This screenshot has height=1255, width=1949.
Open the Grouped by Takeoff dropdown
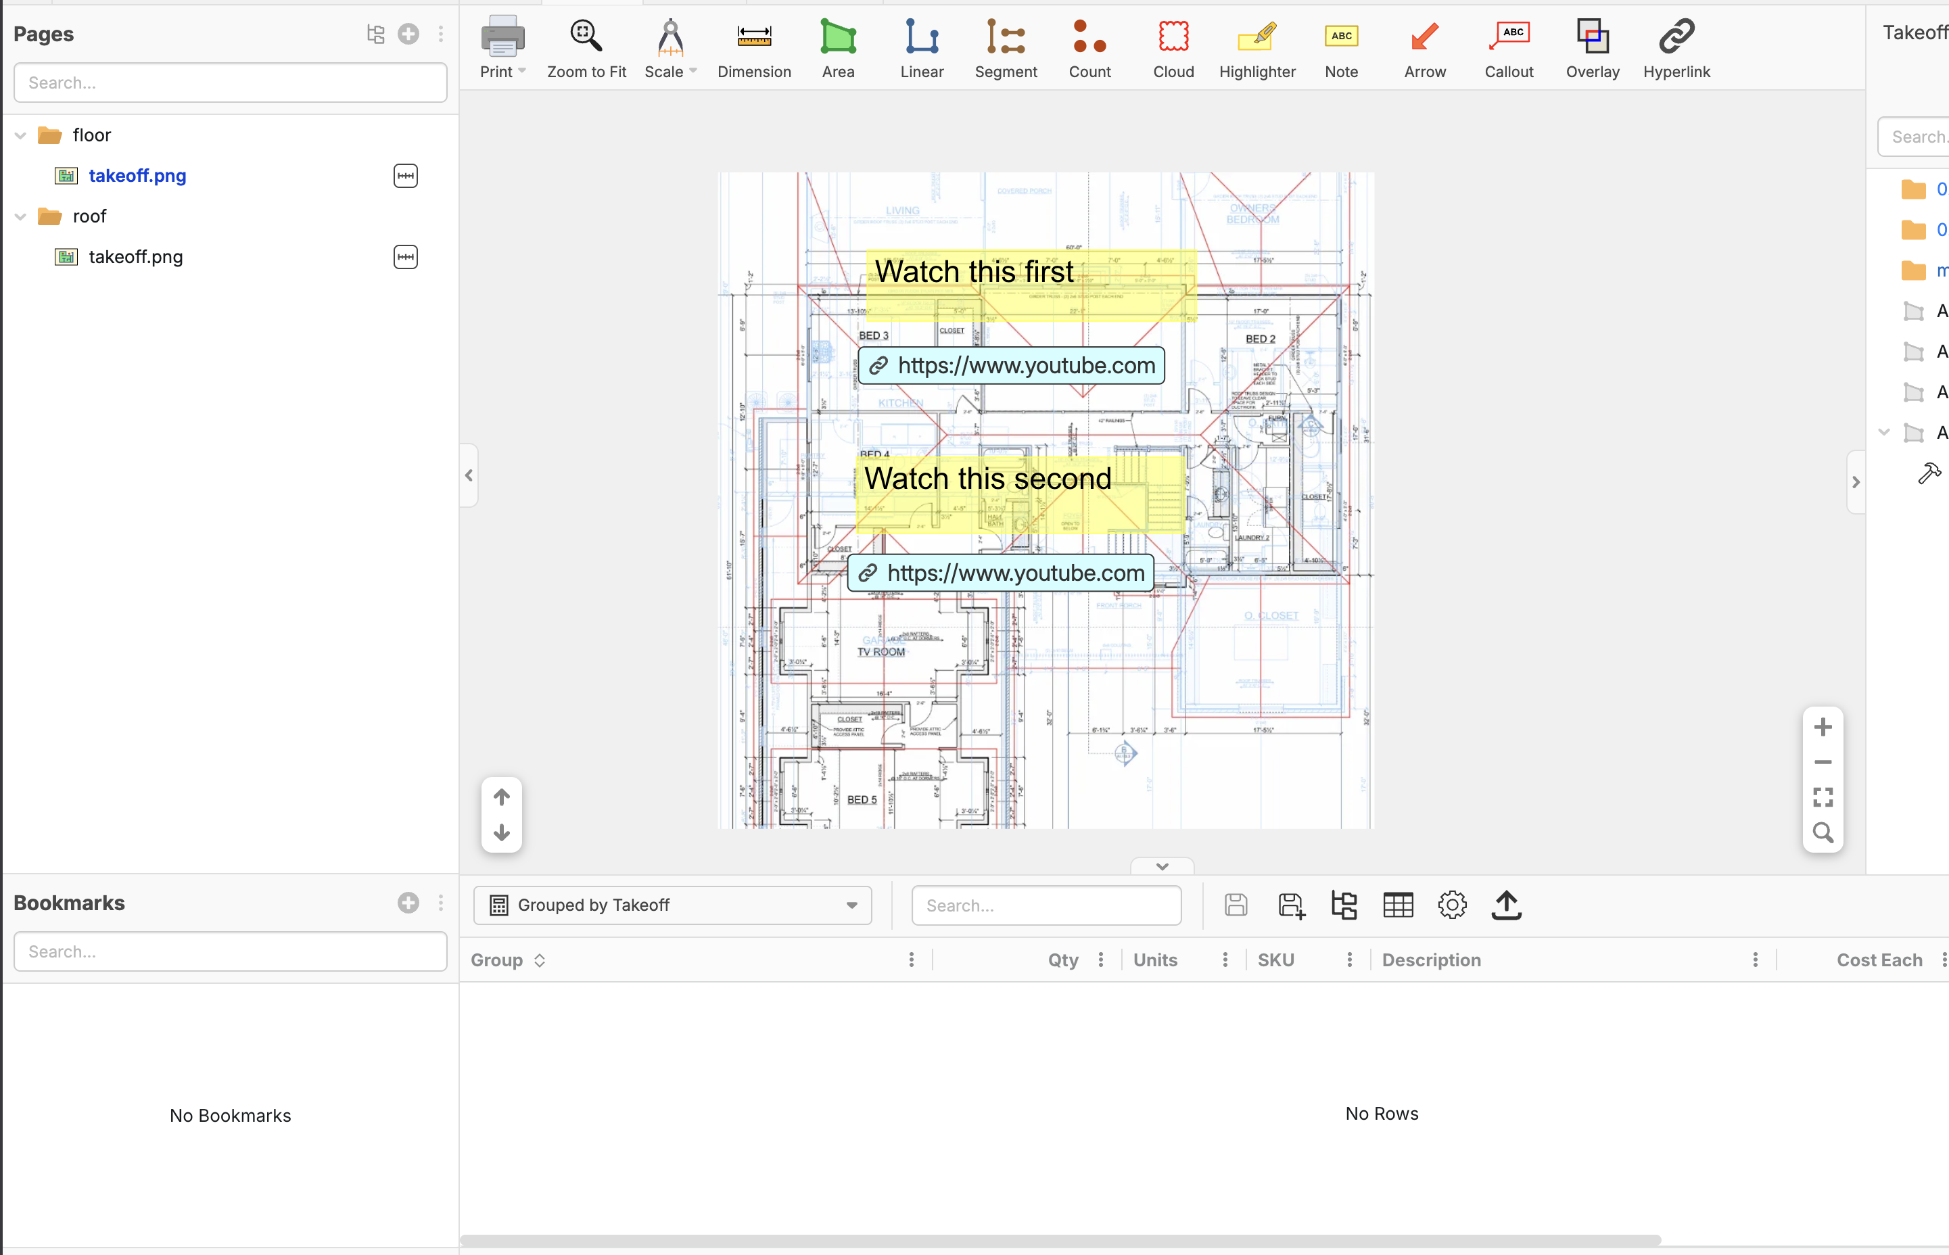pos(672,905)
